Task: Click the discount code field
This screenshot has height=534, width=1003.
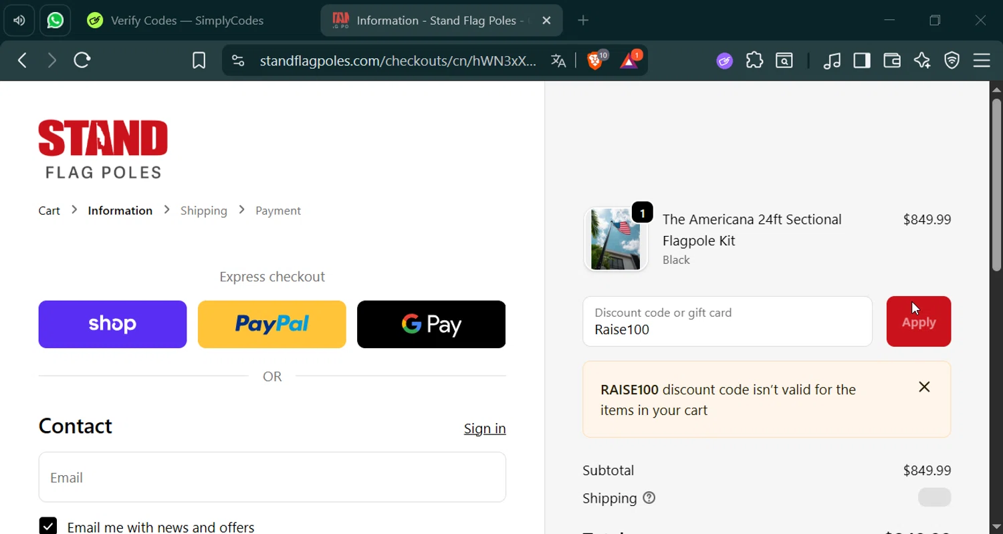Action: [x=728, y=321]
